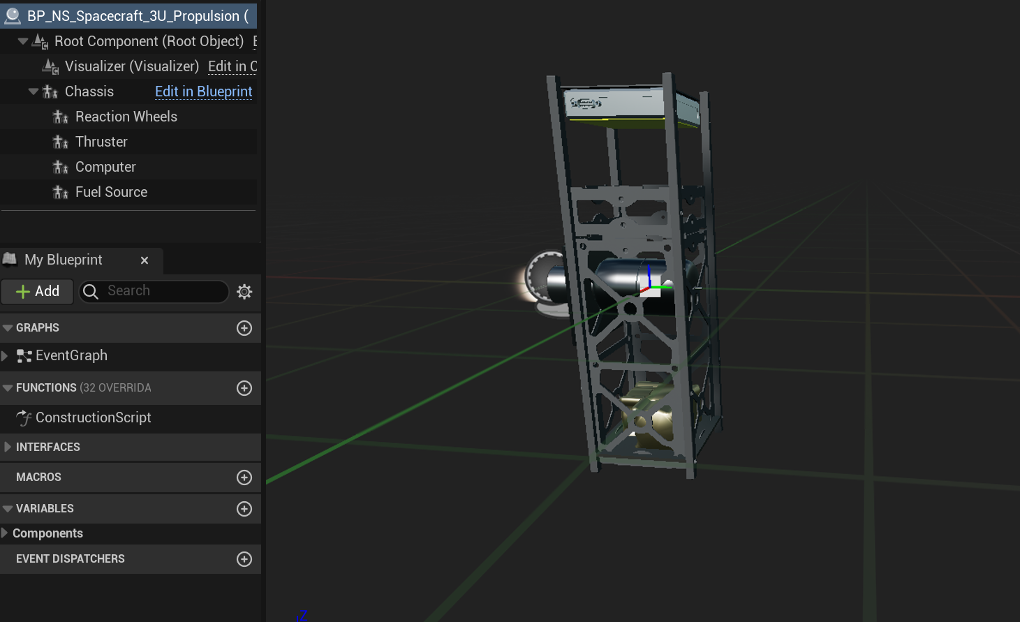
Task: Select the Reaction Wheels component
Action: [x=126, y=117]
